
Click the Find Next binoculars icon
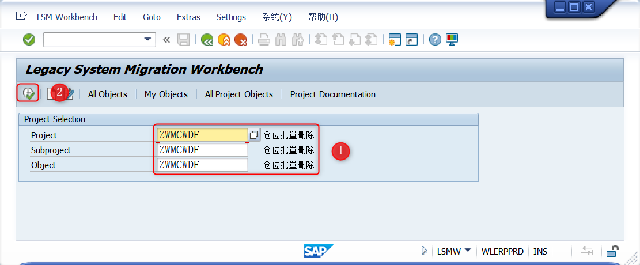(x=298, y=40)
